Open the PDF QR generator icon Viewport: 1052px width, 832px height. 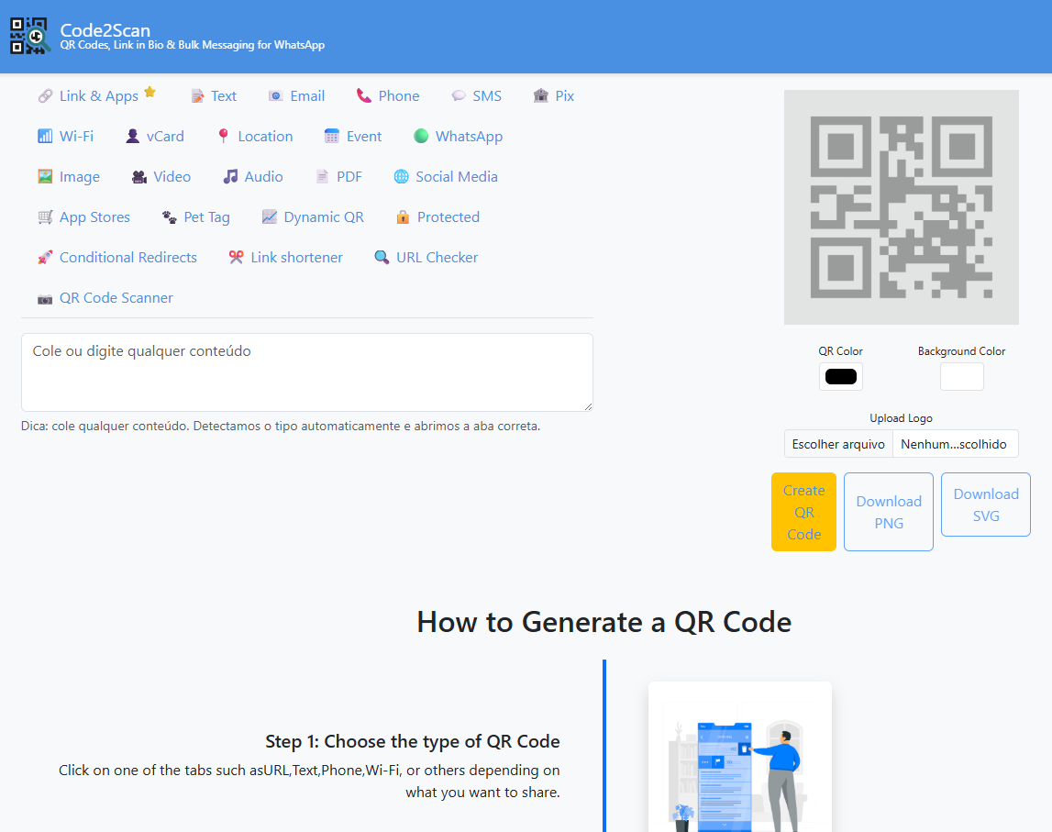[323, 176]
